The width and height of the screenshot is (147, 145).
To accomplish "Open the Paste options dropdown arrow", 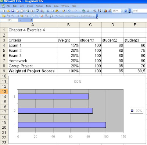I will pyautogui.click(x=60, y=11).
